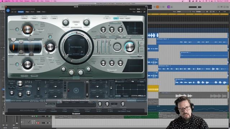Open the Apple menu in menu bar

2,1
